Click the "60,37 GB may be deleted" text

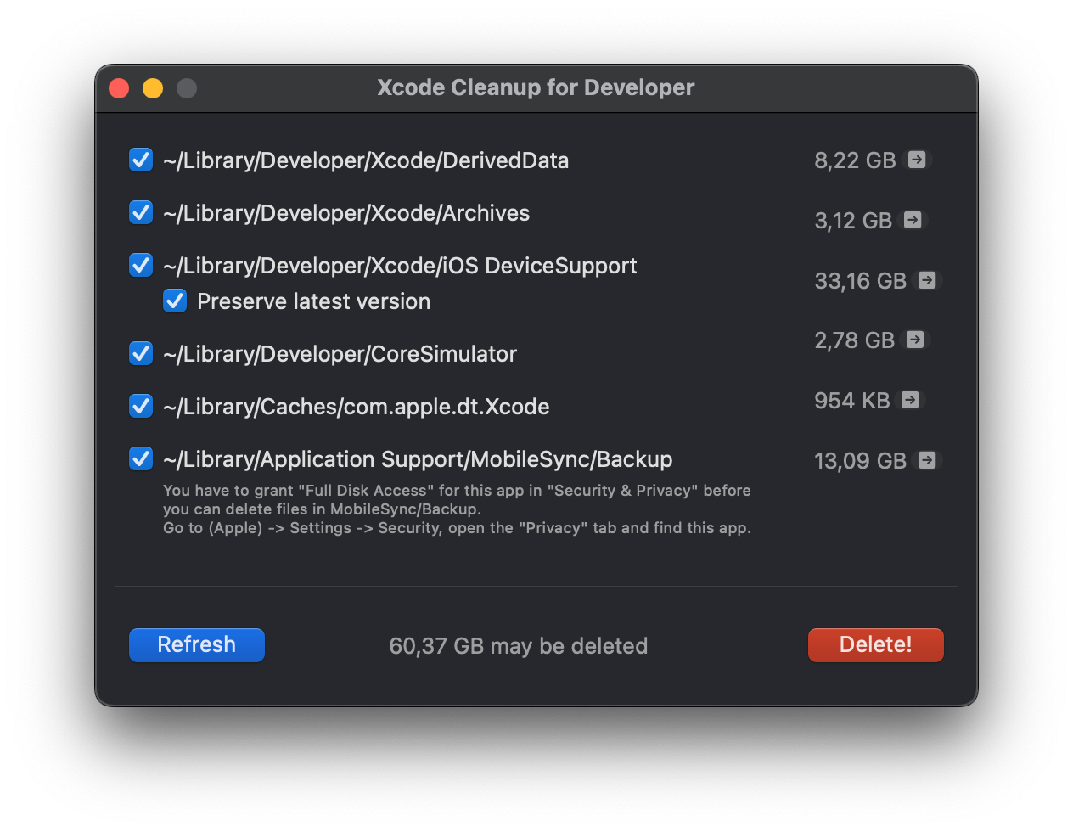coord(518,646)
